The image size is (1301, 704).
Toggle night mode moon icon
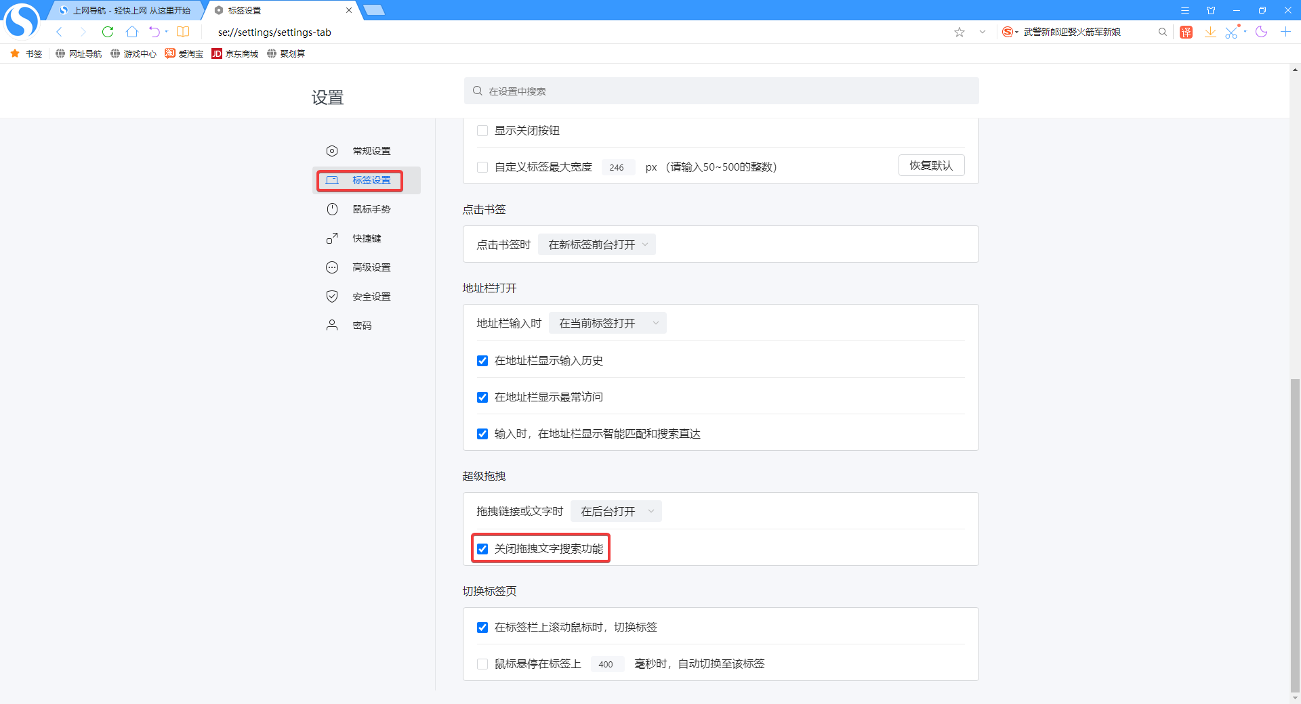pyautogui.click(x=1261, y=32)
